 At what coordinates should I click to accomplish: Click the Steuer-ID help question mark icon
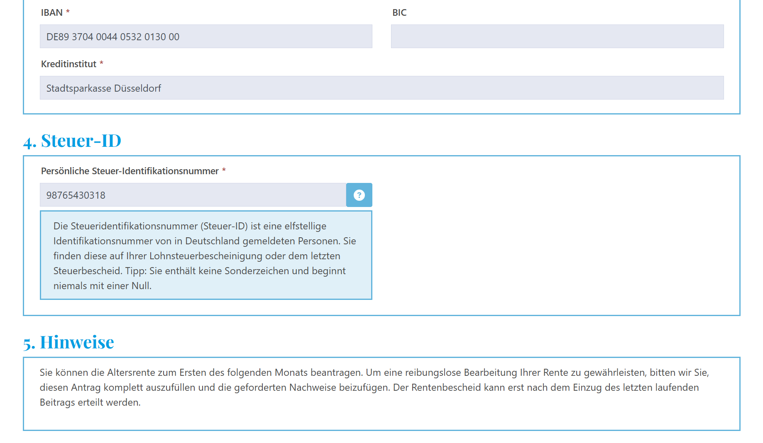coord(359,195)
